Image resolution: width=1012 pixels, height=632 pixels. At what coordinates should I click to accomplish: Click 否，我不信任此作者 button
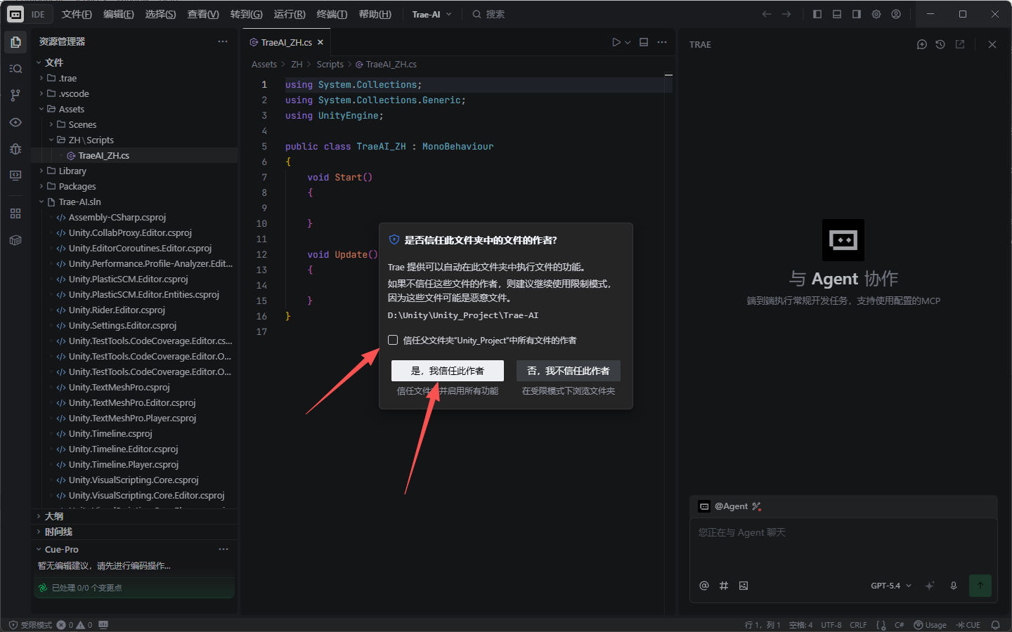(569, 371)
